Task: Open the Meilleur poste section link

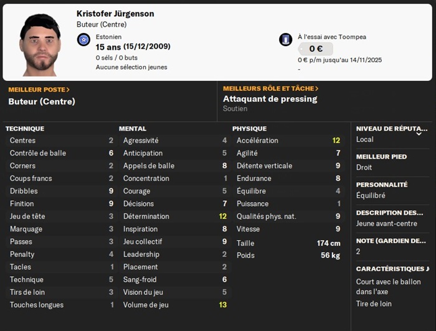Action: tap(39, 90)
